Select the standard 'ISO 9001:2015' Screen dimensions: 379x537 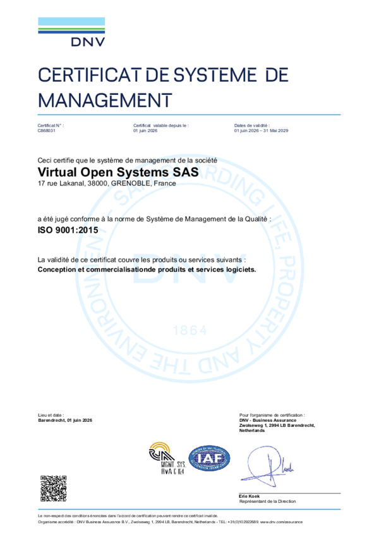(x=68, y=230)
